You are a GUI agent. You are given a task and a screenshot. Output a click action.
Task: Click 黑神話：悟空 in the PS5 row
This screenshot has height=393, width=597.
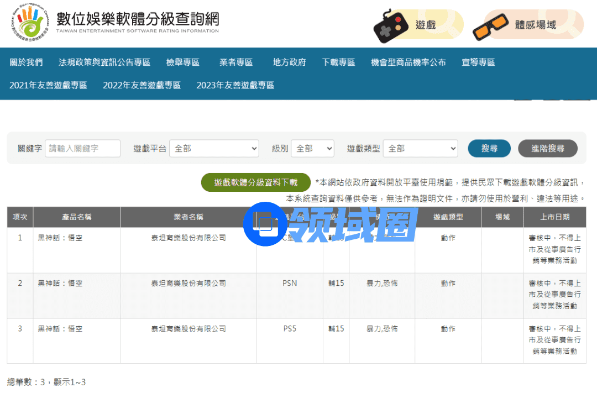pyautogui.click(x=60, y=329)
